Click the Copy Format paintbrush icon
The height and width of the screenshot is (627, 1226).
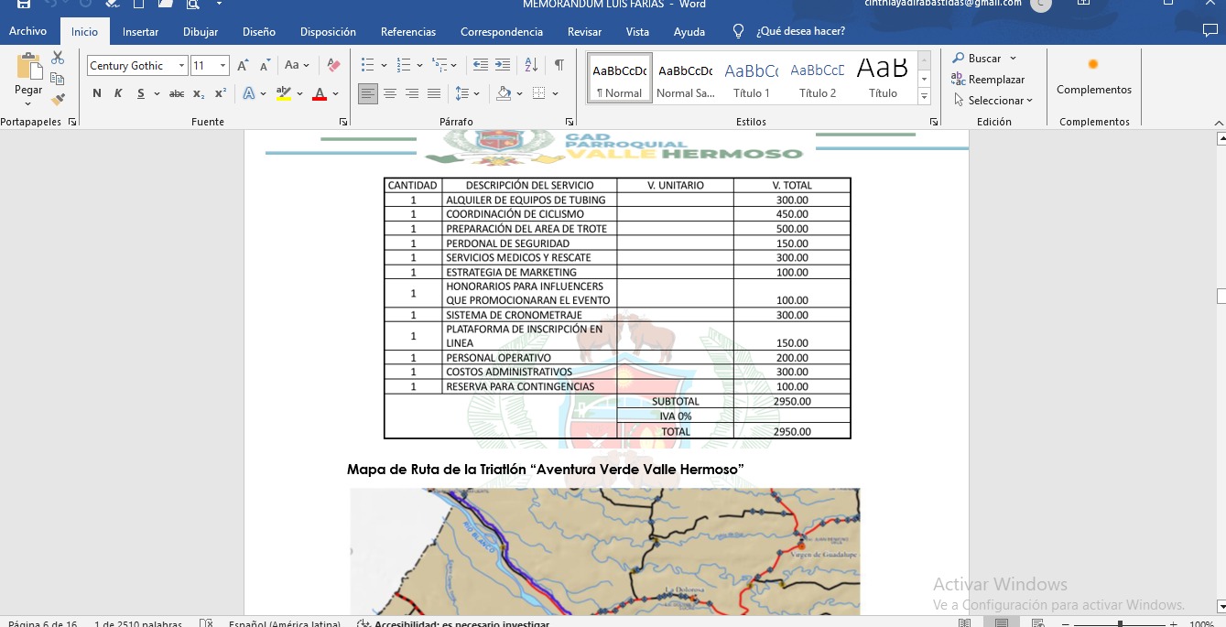pos(58,100)
